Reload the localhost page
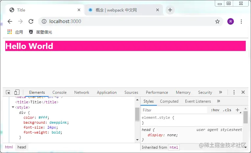Image resolution: width=251 pixels, height=153 pixels. pos(31,21)
